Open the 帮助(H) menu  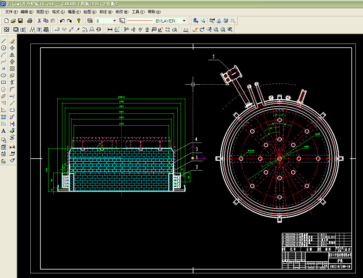154,12
